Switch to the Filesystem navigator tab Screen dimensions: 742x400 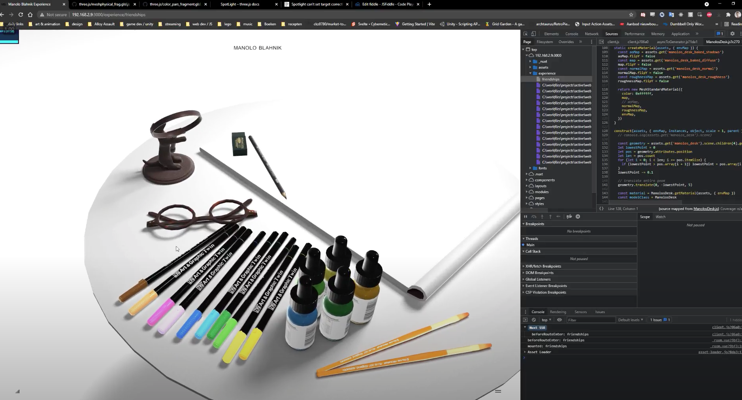(544, 42)
